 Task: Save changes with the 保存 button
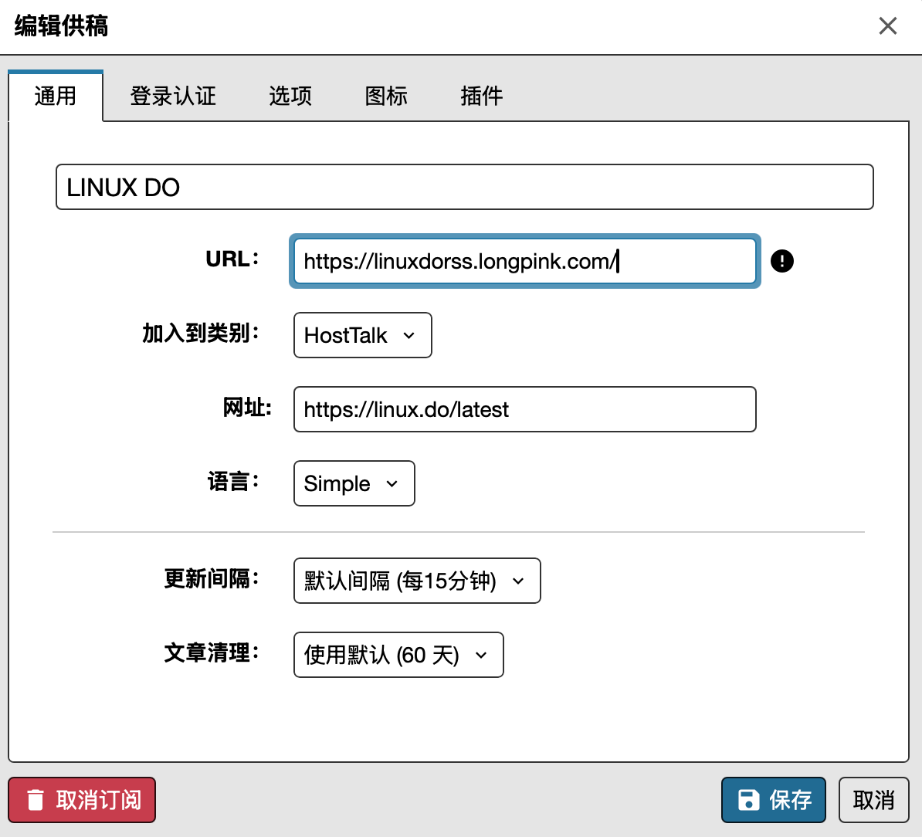[773, 800]
